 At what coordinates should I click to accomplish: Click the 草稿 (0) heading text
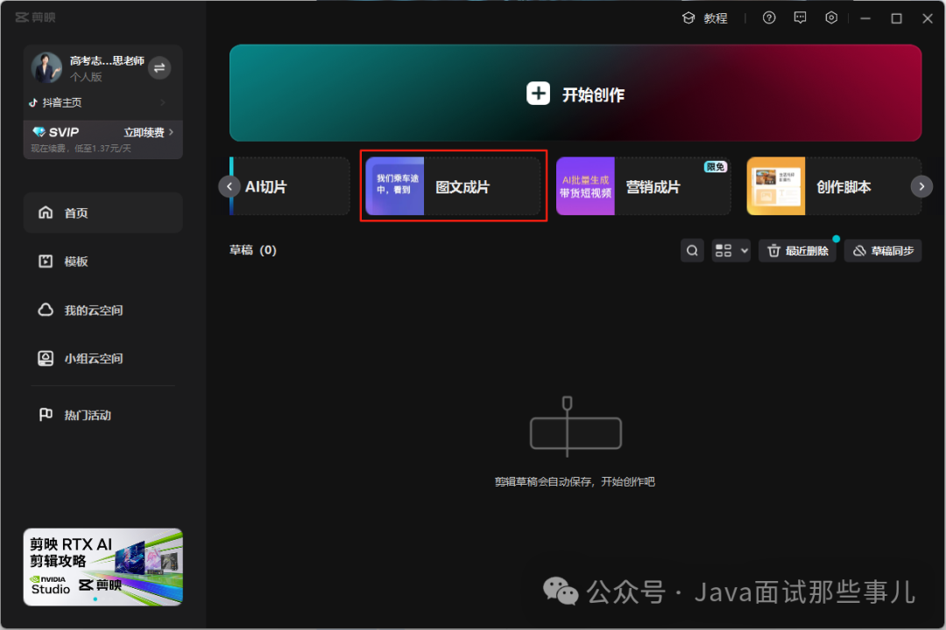click(253, 250)
